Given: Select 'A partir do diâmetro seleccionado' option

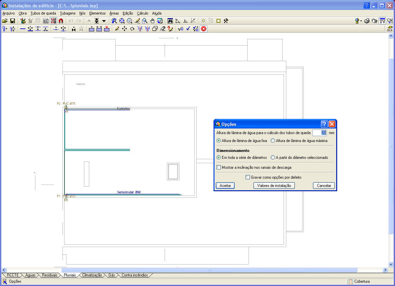Looking at the screenshot, I should click(273, 158).
